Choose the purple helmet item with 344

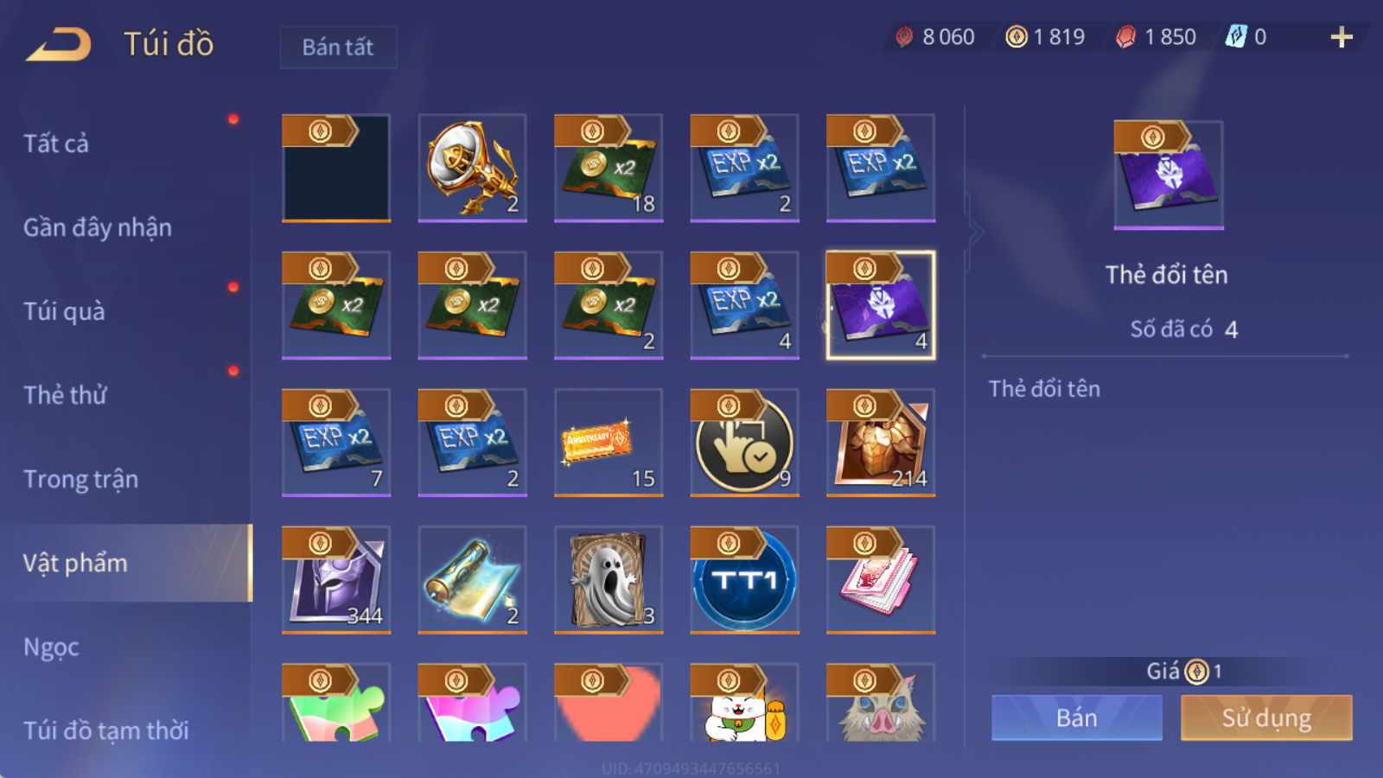click(x=336, y=580)
